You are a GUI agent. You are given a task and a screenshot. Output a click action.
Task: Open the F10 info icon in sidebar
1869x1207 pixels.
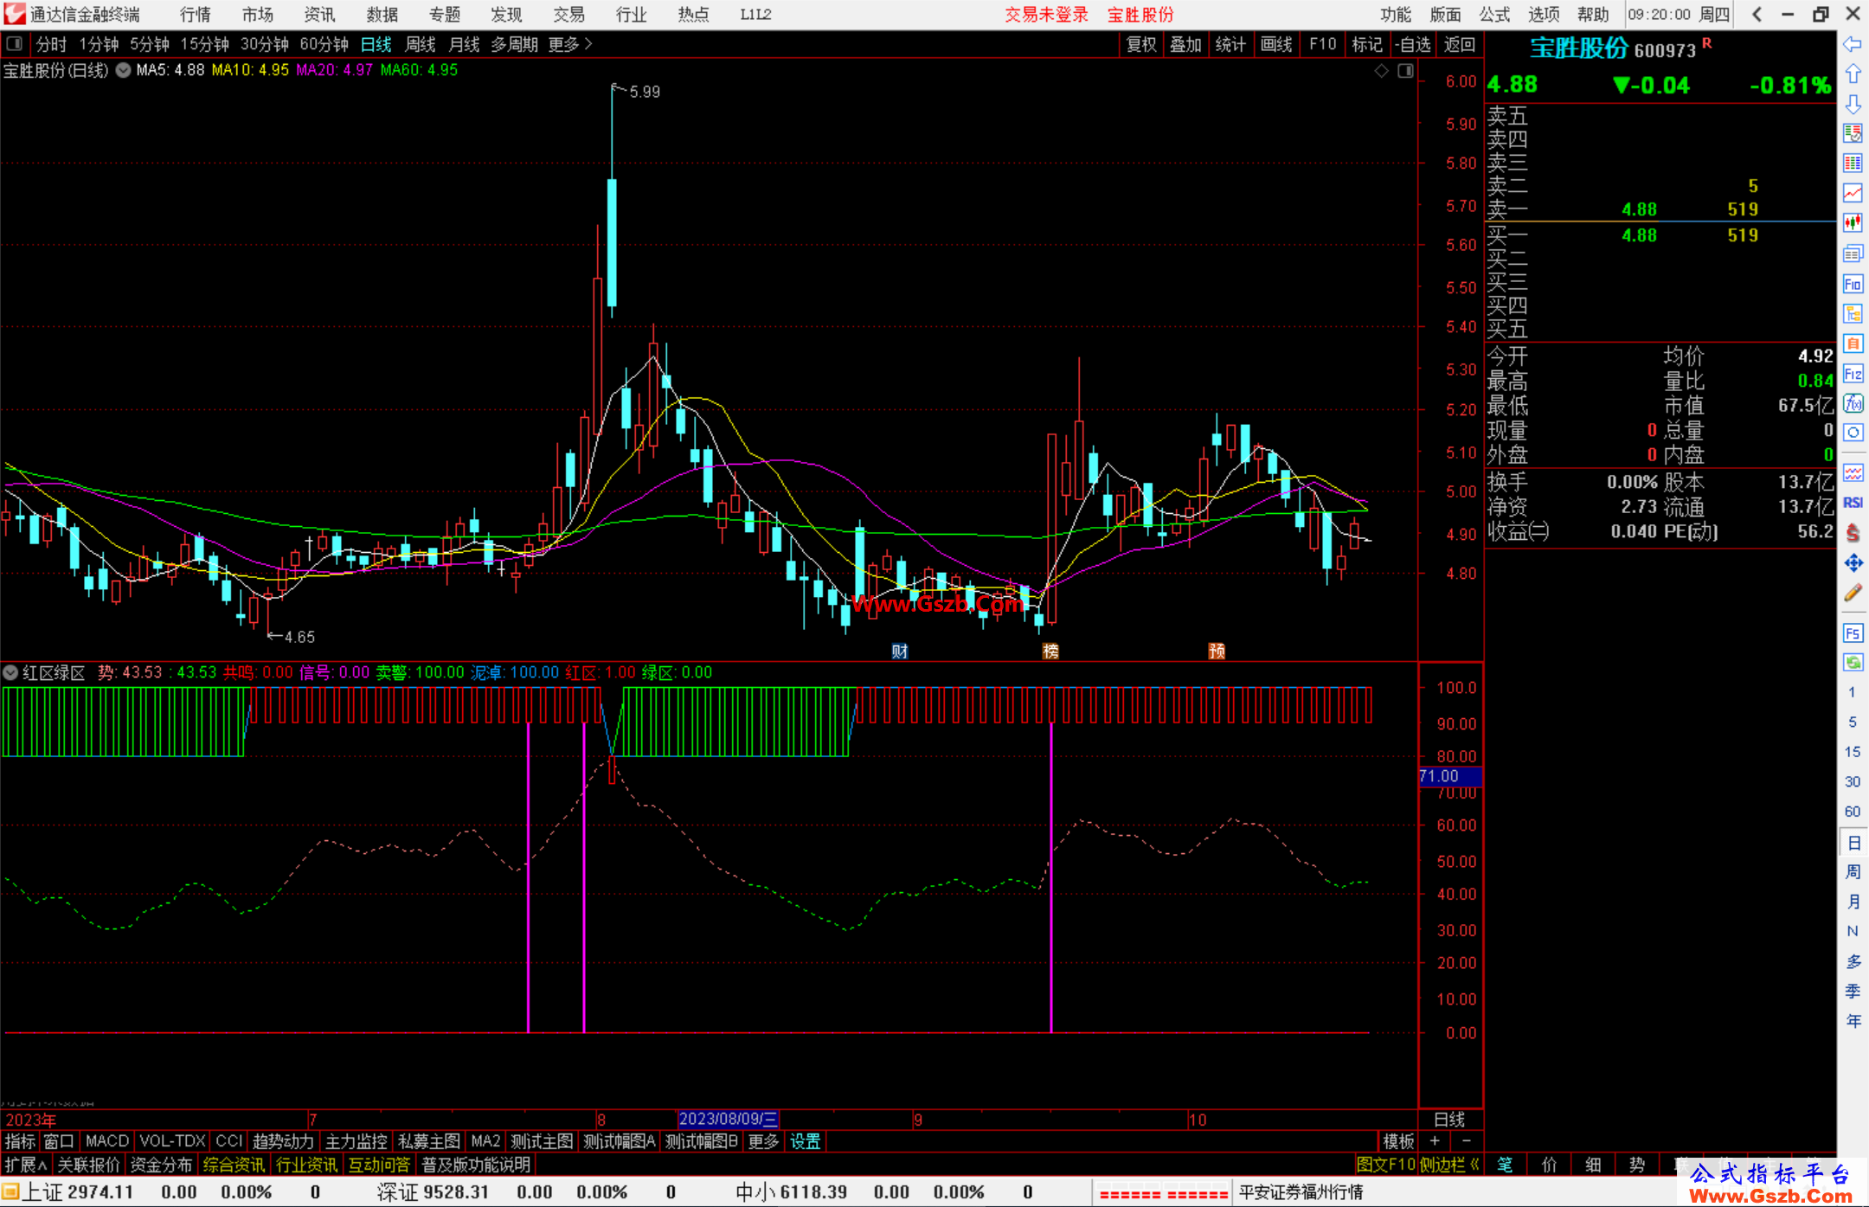[x=1853, y=284]
